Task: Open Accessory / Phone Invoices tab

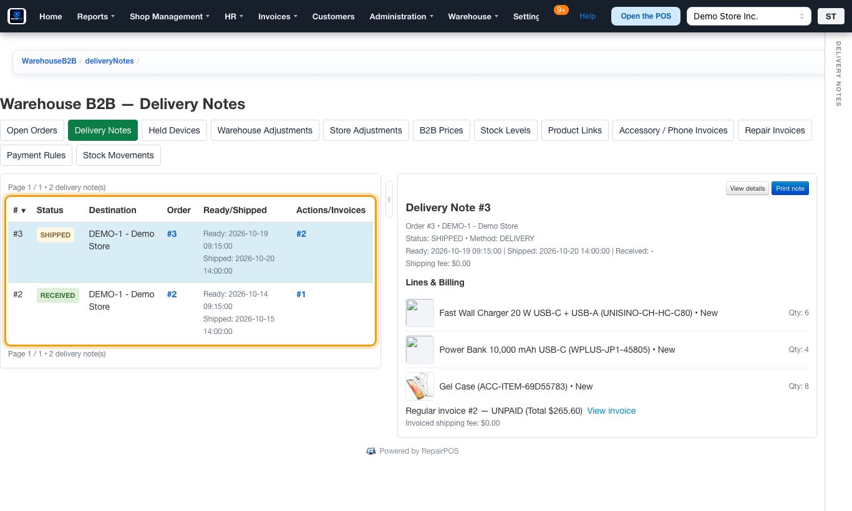Action: [673, 130]
